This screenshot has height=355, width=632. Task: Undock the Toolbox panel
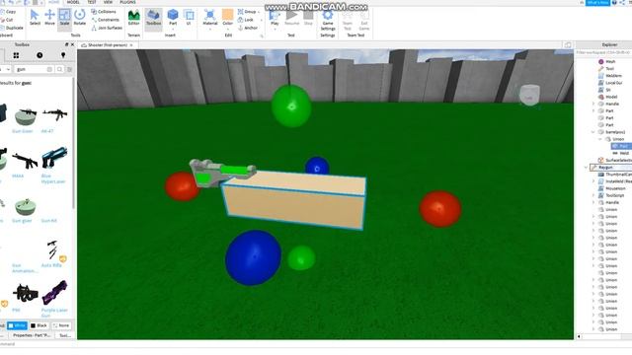point(66,44)
